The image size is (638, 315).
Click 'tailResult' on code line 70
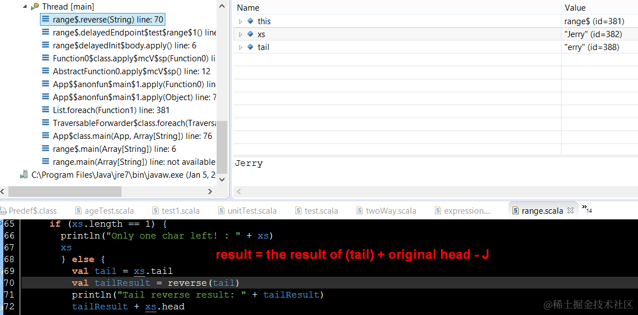coord(123,283)
